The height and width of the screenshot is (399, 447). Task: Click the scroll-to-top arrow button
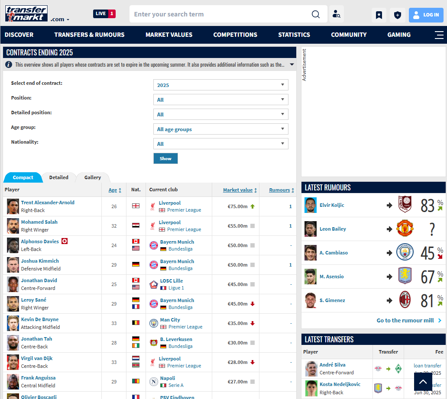click(423, 382)
